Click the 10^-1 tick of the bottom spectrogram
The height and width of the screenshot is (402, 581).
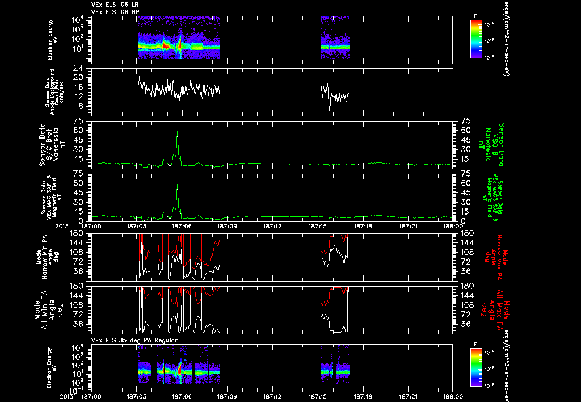pos(76,391)
